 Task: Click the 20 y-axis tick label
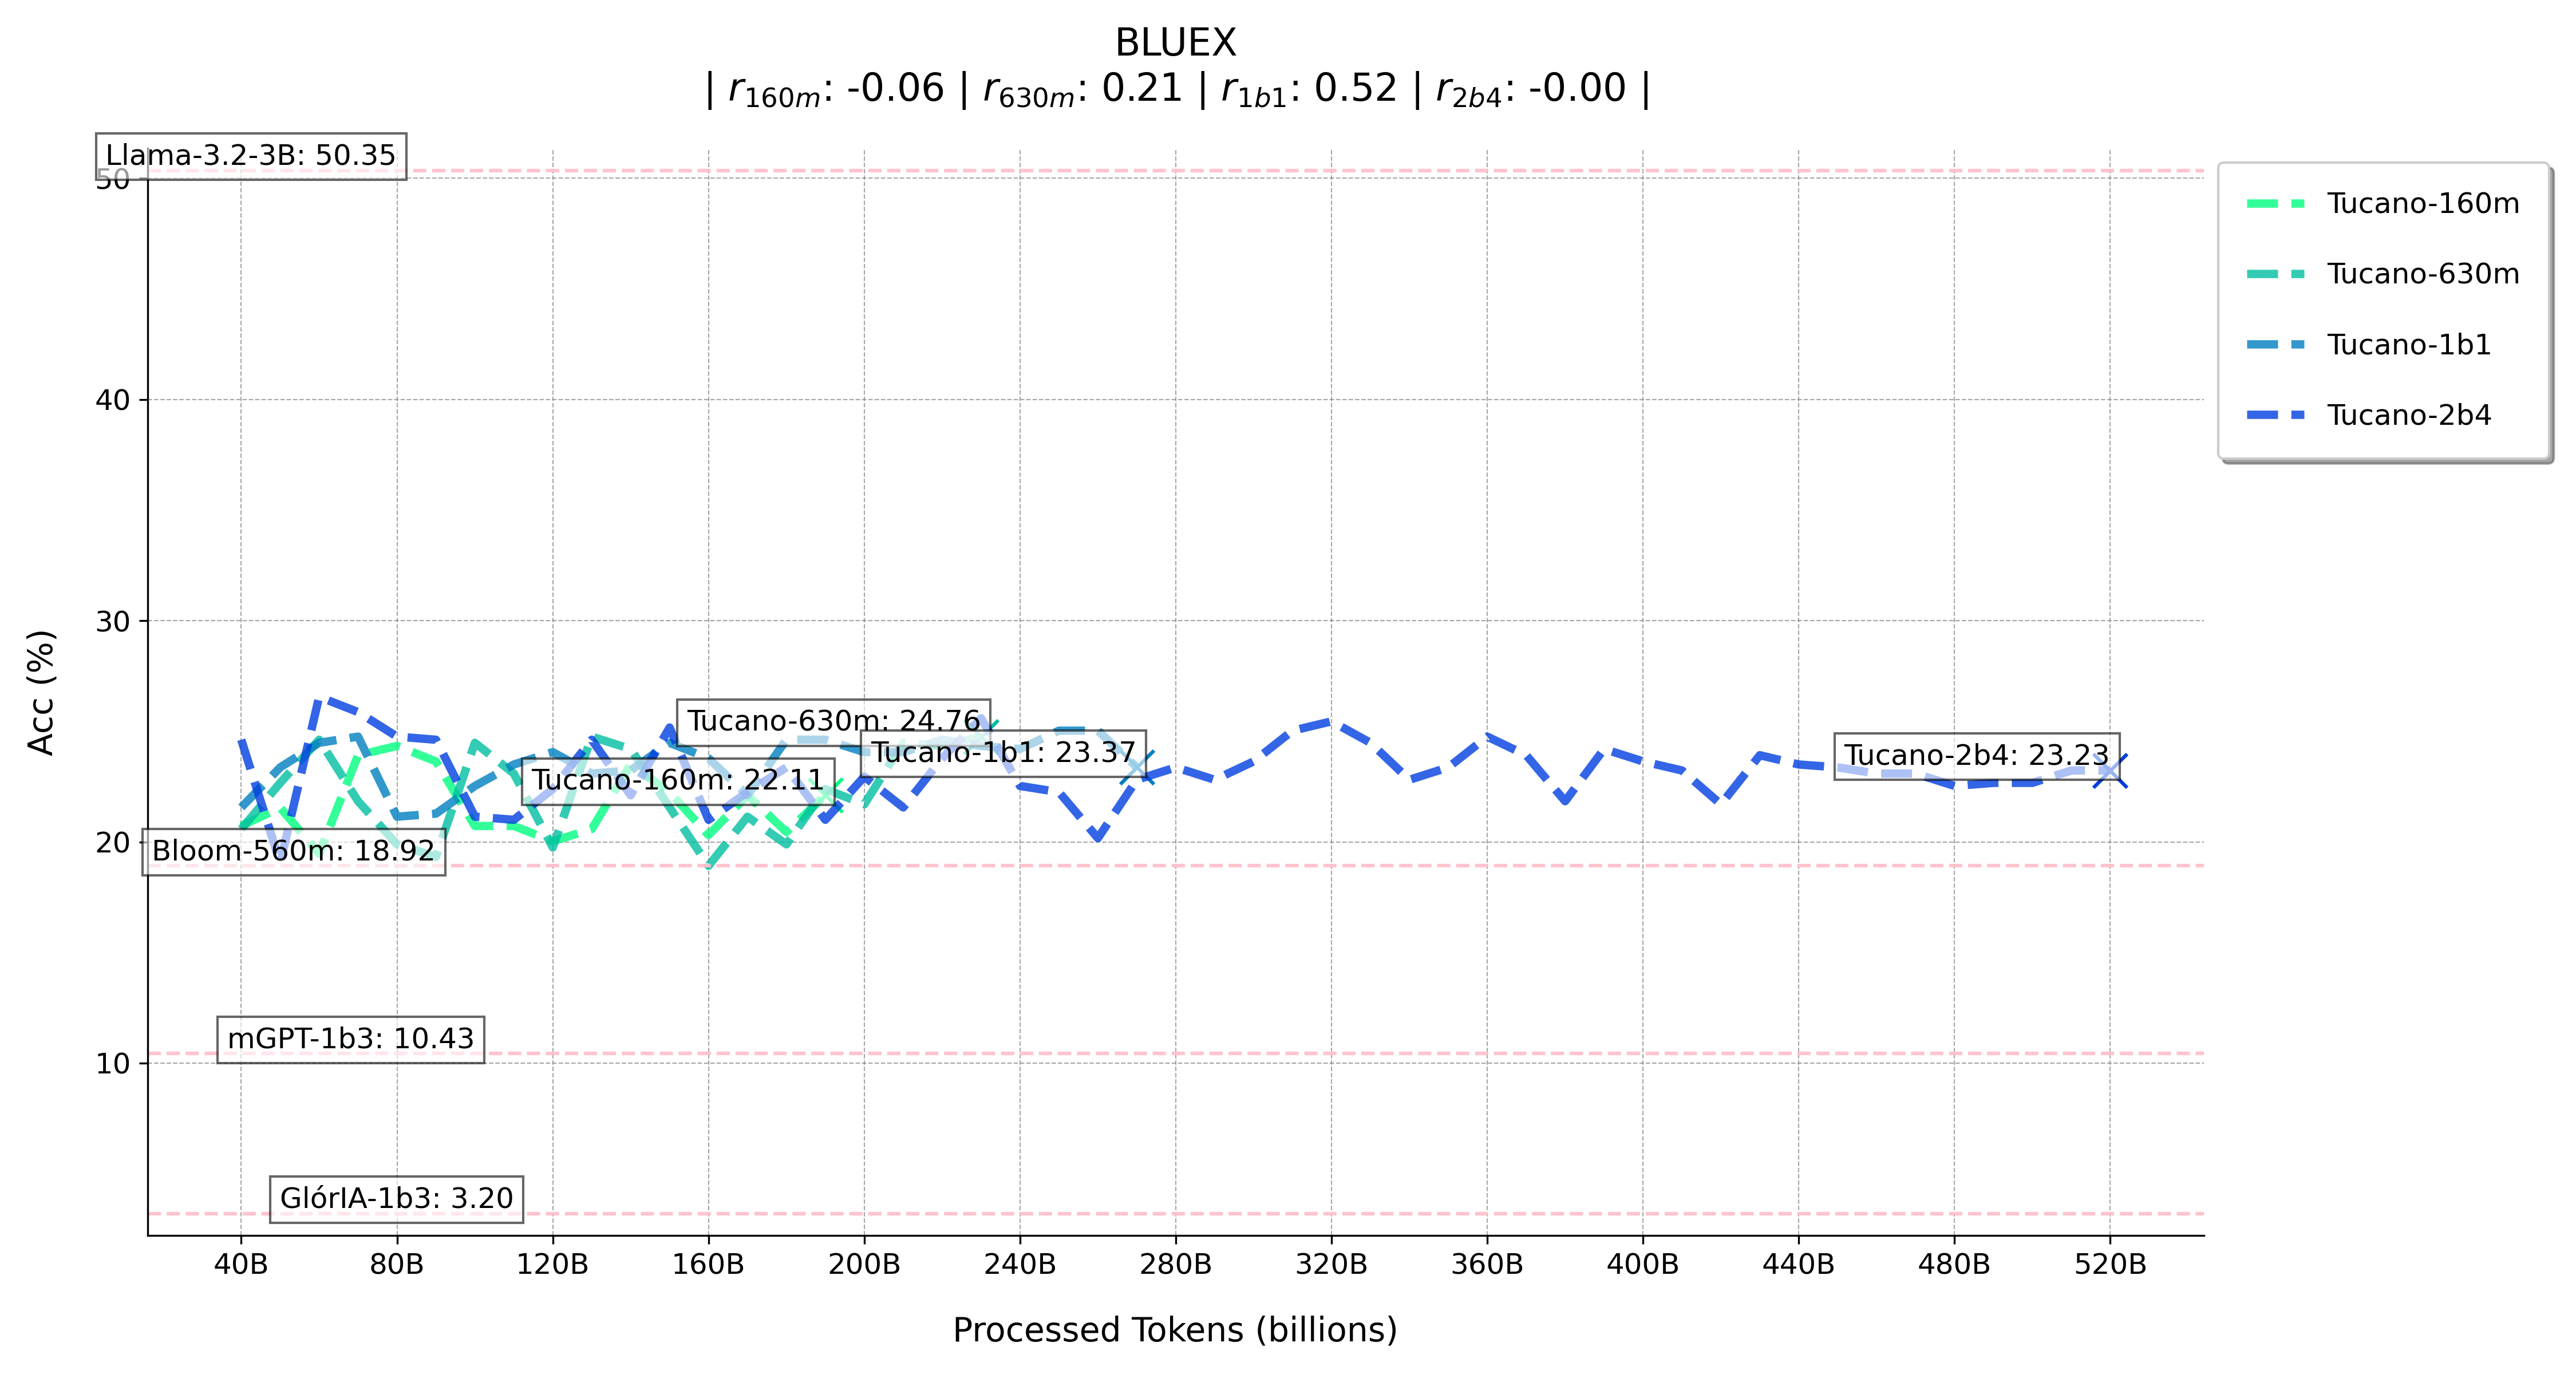(x=113, y=843)
